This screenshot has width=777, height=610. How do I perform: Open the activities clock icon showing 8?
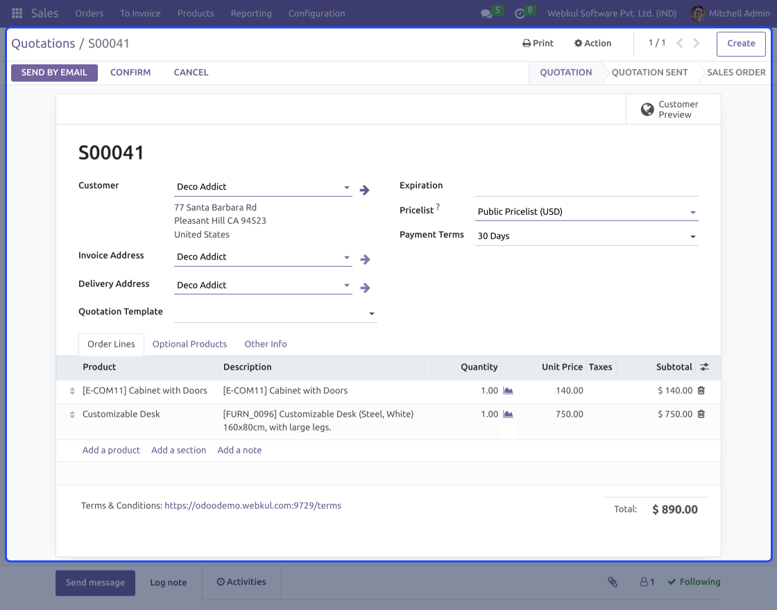click(524, 13)
